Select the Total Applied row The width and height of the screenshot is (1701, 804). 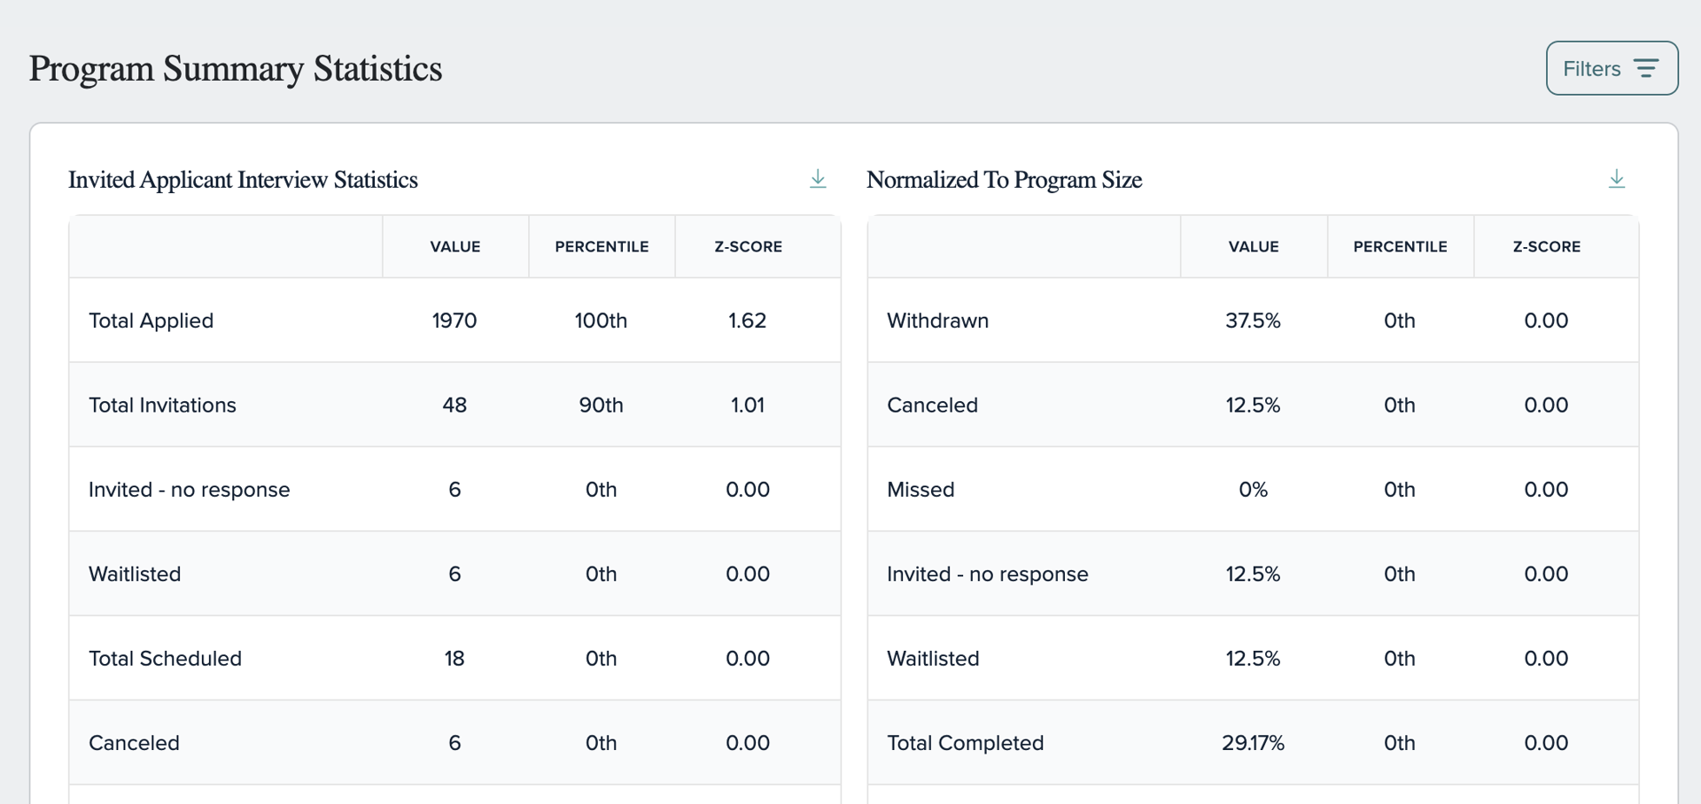[454, 321]
